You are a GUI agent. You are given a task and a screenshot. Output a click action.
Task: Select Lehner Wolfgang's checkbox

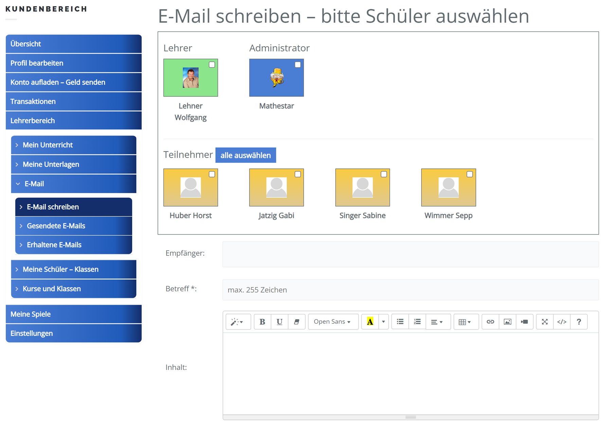(212, 64)
